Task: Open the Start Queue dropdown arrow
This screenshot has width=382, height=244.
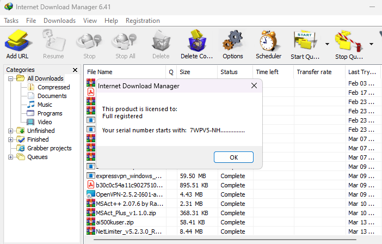Action: (327, 44)
